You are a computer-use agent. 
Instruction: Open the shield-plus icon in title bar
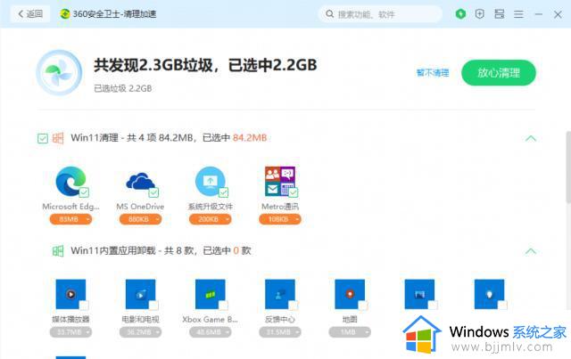coord(480,14)
